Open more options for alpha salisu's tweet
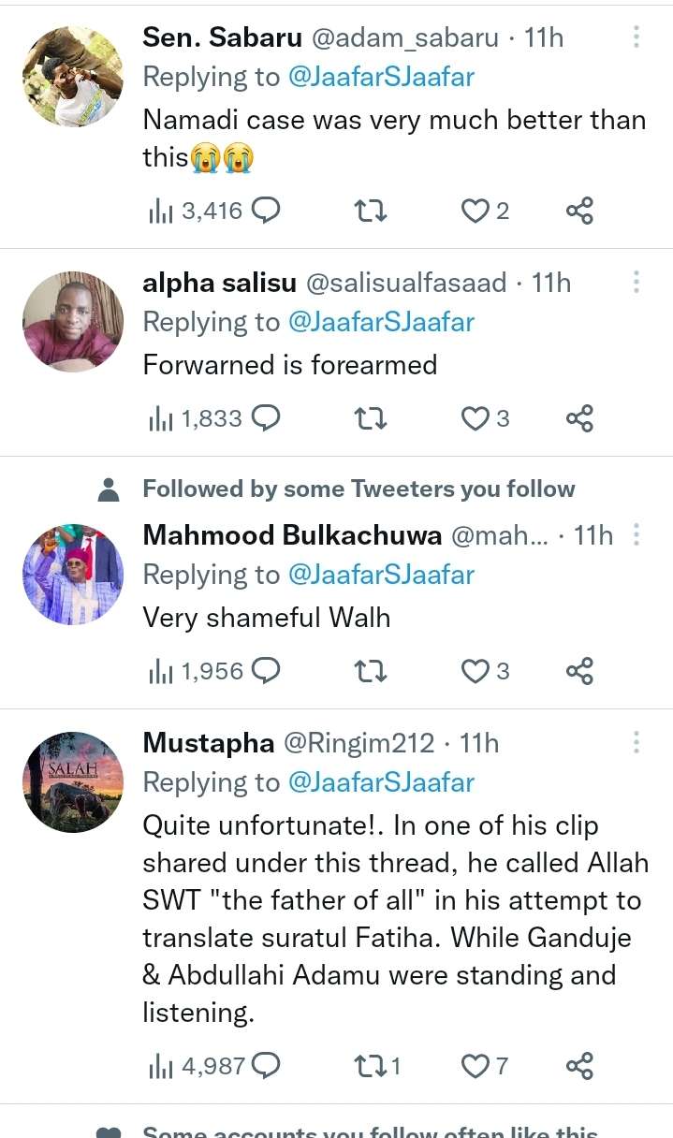The height and width of the screenshot is (1138, 673). click(x=636, y=283)
